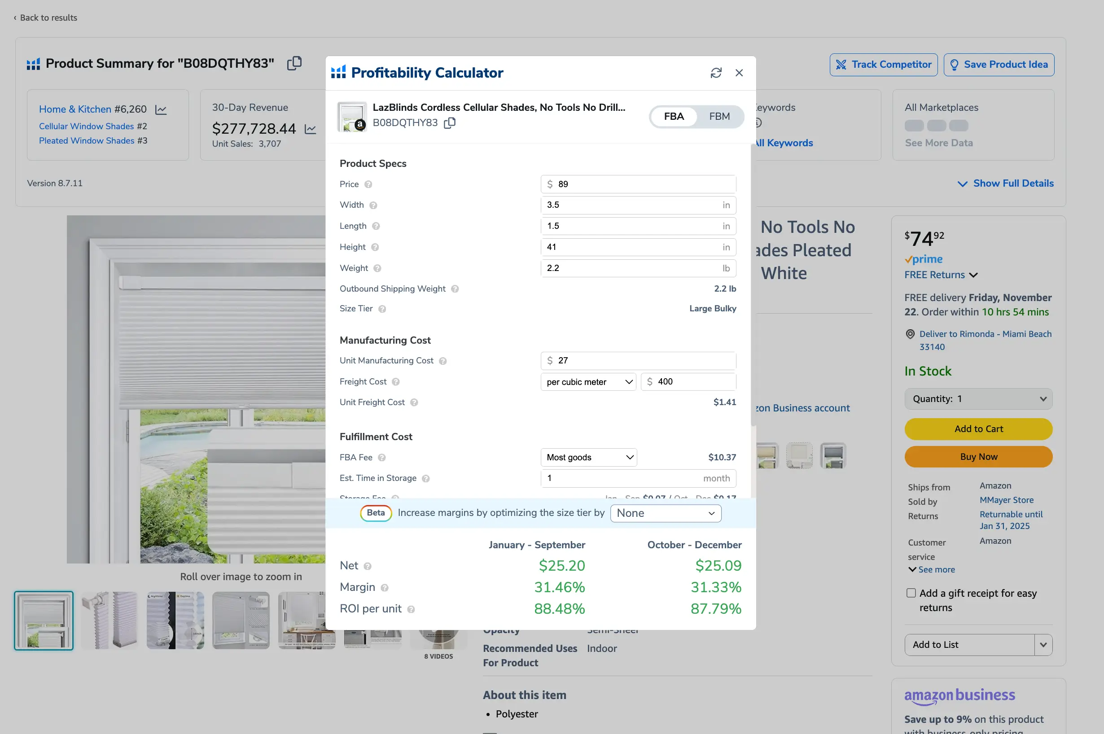Select FBM fulfillment toggle

719,115
